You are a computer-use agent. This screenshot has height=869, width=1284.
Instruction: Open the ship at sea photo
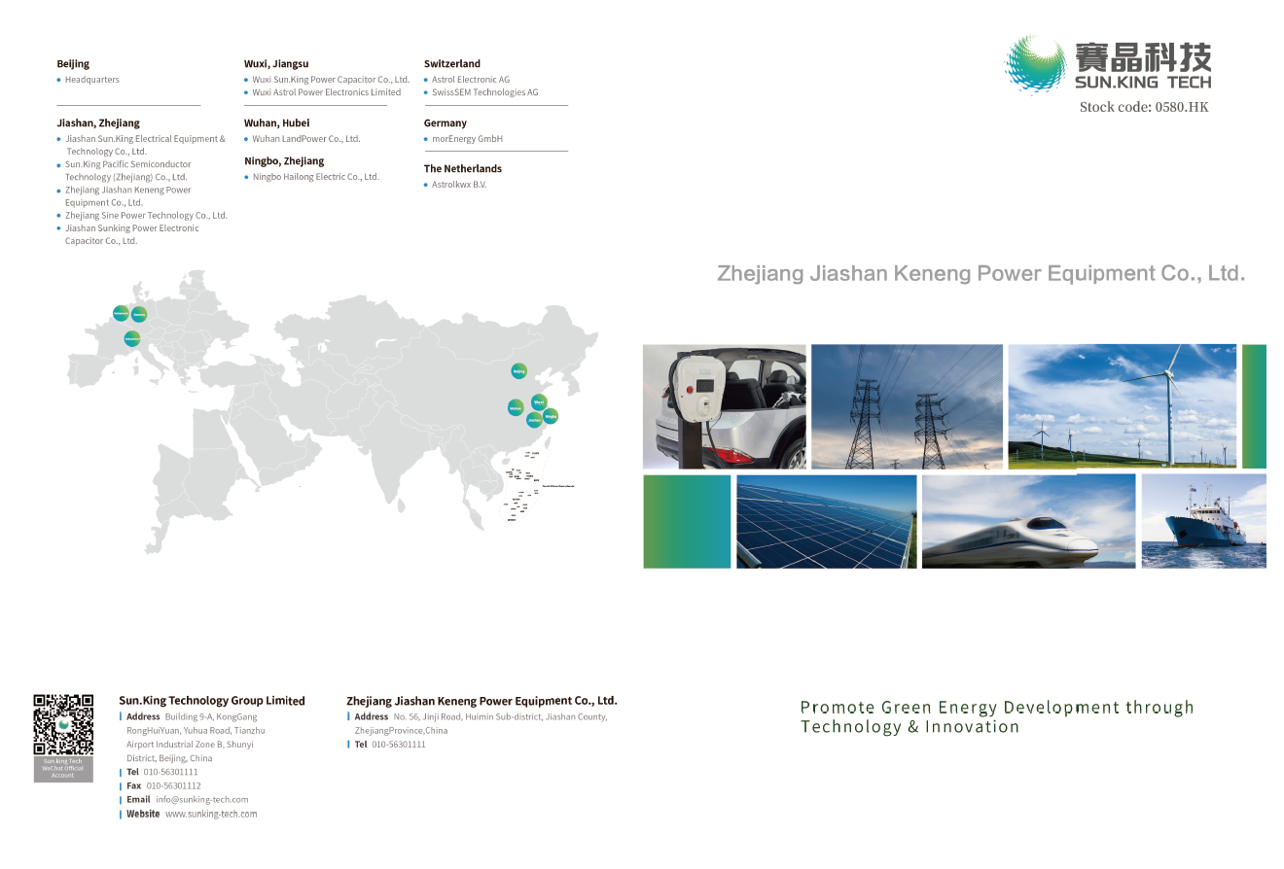pos(1204,521)
